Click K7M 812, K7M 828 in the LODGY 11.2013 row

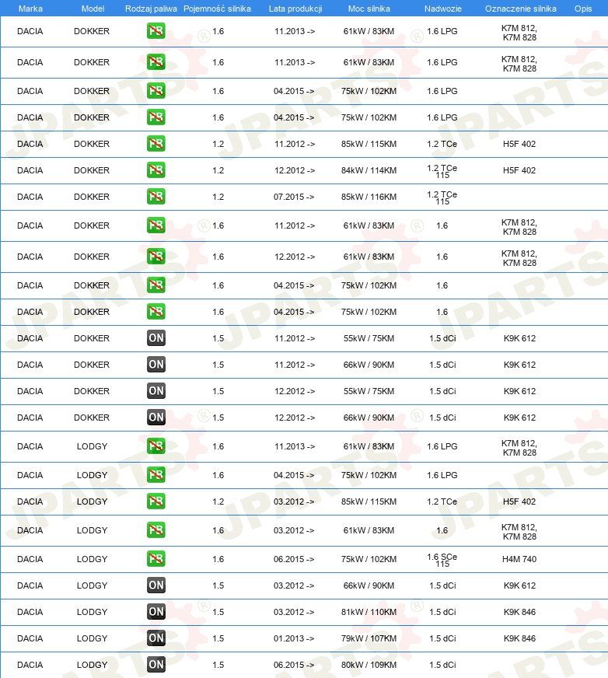click(x=519, y=448)
